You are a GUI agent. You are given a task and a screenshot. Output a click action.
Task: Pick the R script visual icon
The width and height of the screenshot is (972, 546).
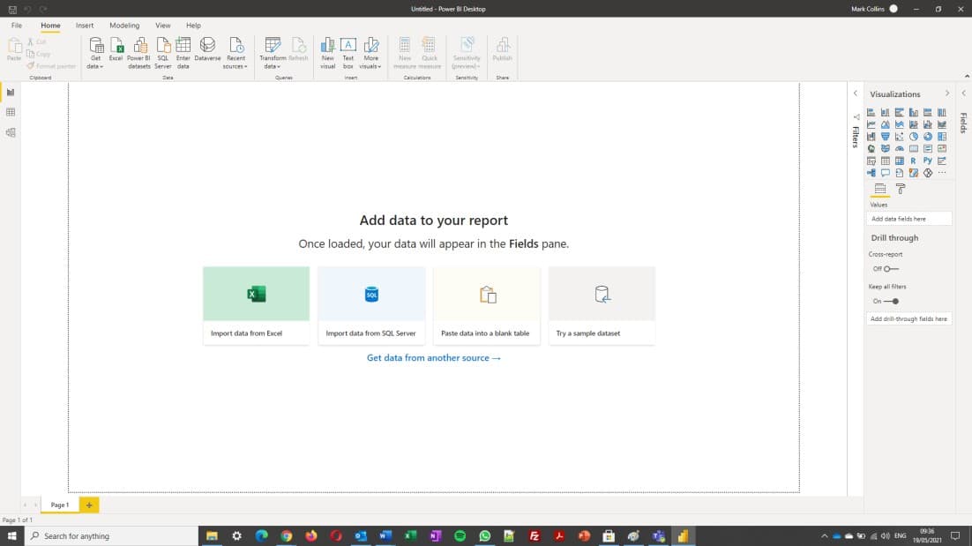(x=914, y=161)
